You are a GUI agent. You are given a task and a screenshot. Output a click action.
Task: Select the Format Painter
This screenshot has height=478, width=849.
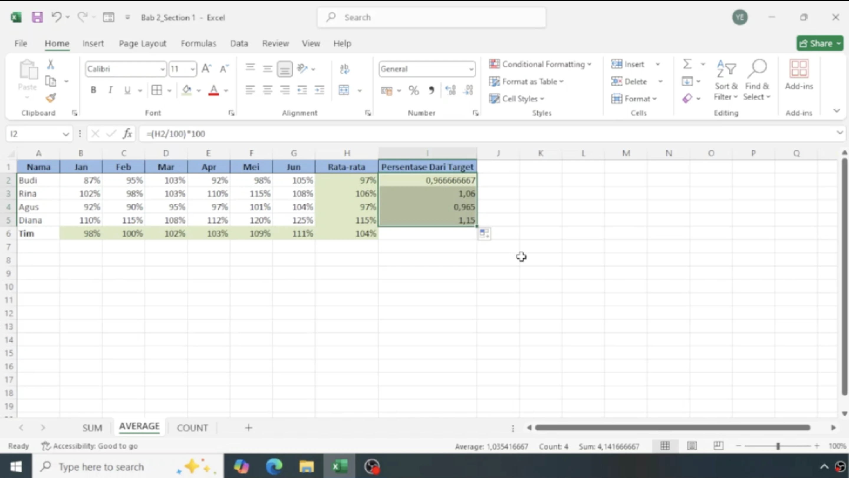coord(51,98)
